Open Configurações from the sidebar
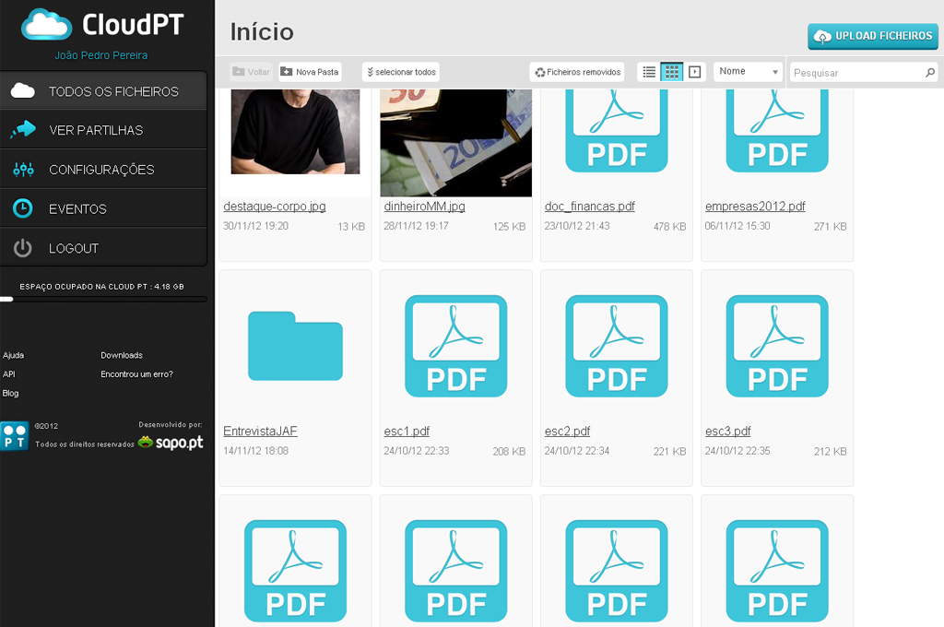The width and height of the screenshot is (944, 627). pyautogui.click(x=103, y=170)
